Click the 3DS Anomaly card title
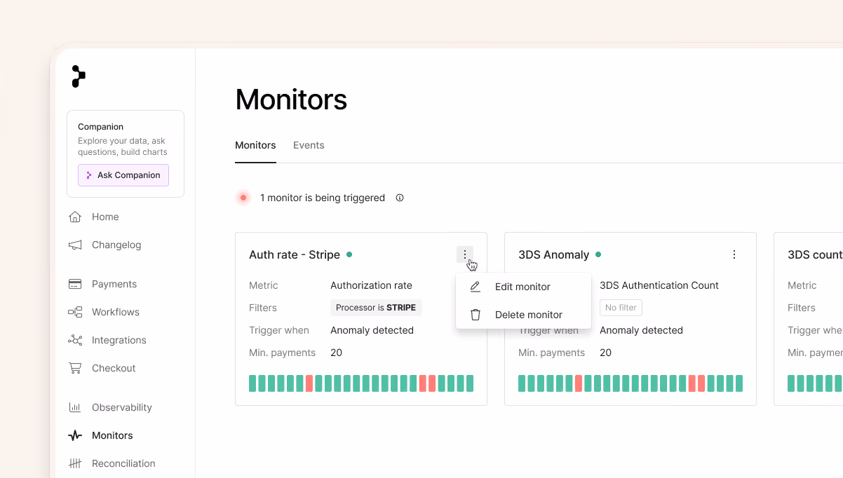Image resolution: width=843 pixels, height=478 pixels. pyautogui.click(x=554, y=254)
